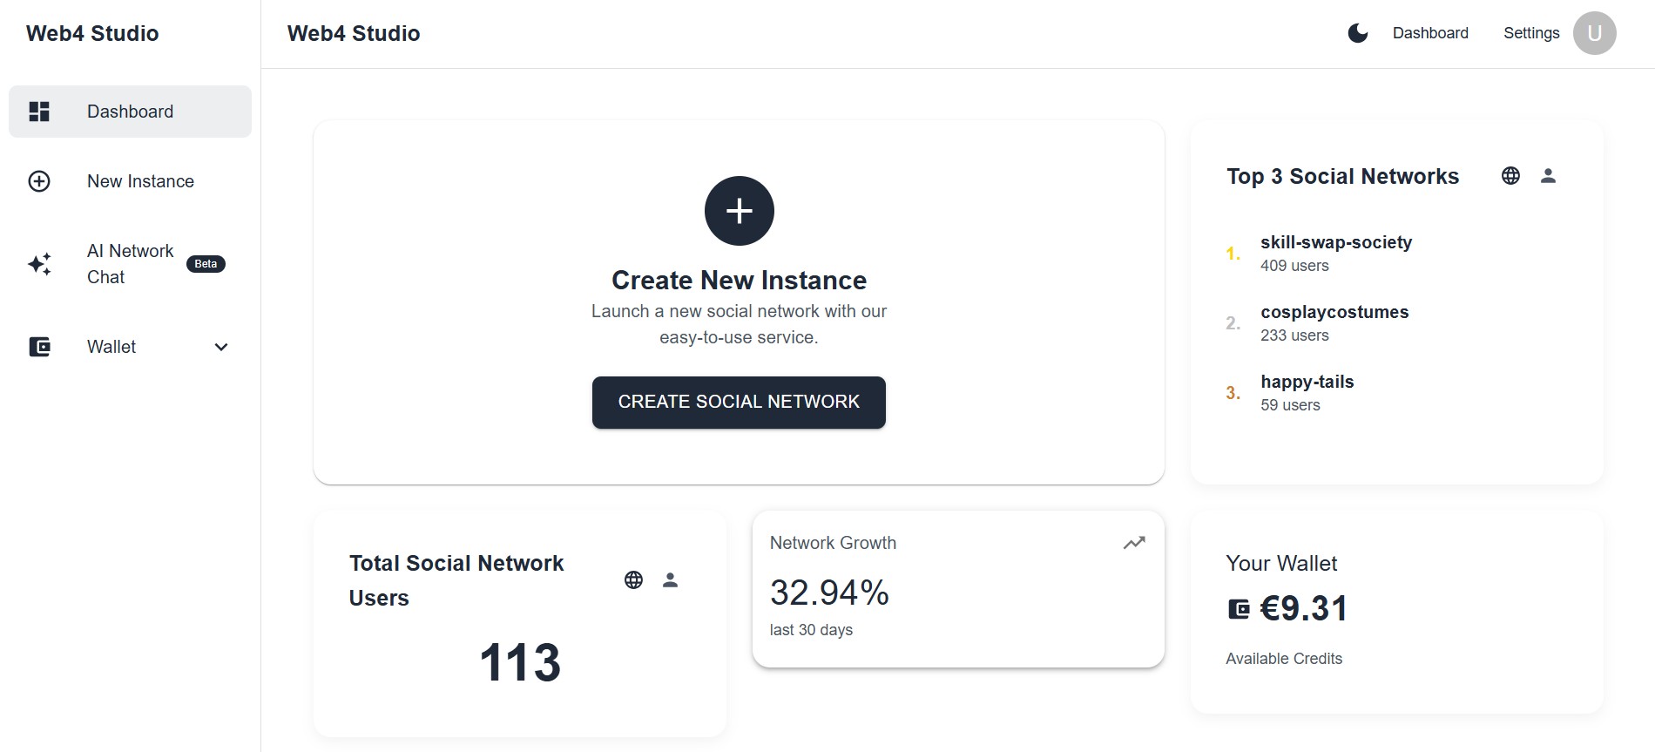Image resolution: width=1655 pixels, height=752 pixels.
Task: Click the globe icon in Top 3 Social Networks
Action: tap(1510, 176)
